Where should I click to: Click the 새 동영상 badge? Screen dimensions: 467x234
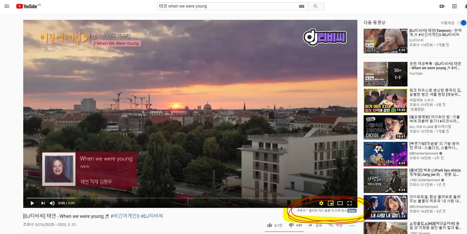pos(417,109)
